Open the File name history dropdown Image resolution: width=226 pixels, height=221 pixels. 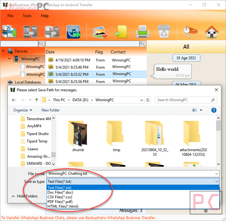tap(216, 174)
